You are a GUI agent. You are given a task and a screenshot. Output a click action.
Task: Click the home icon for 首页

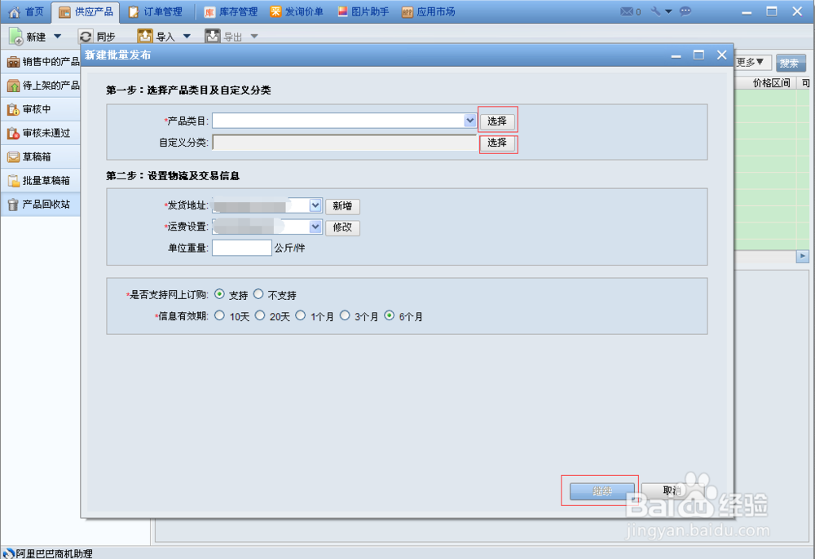(15, 12)
